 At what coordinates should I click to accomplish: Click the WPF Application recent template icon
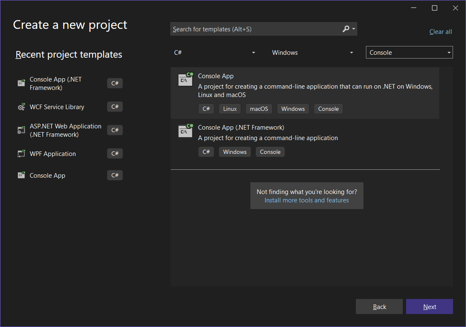(21, 154)
